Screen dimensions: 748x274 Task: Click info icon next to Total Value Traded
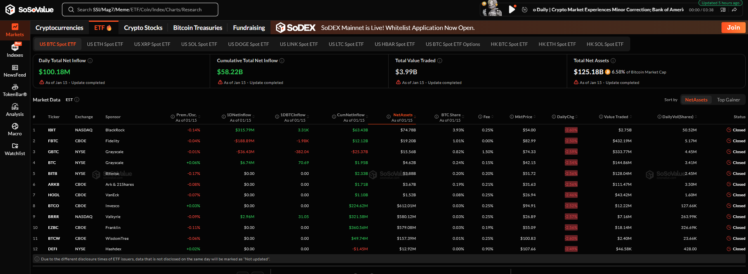click(x=440, y=61)
